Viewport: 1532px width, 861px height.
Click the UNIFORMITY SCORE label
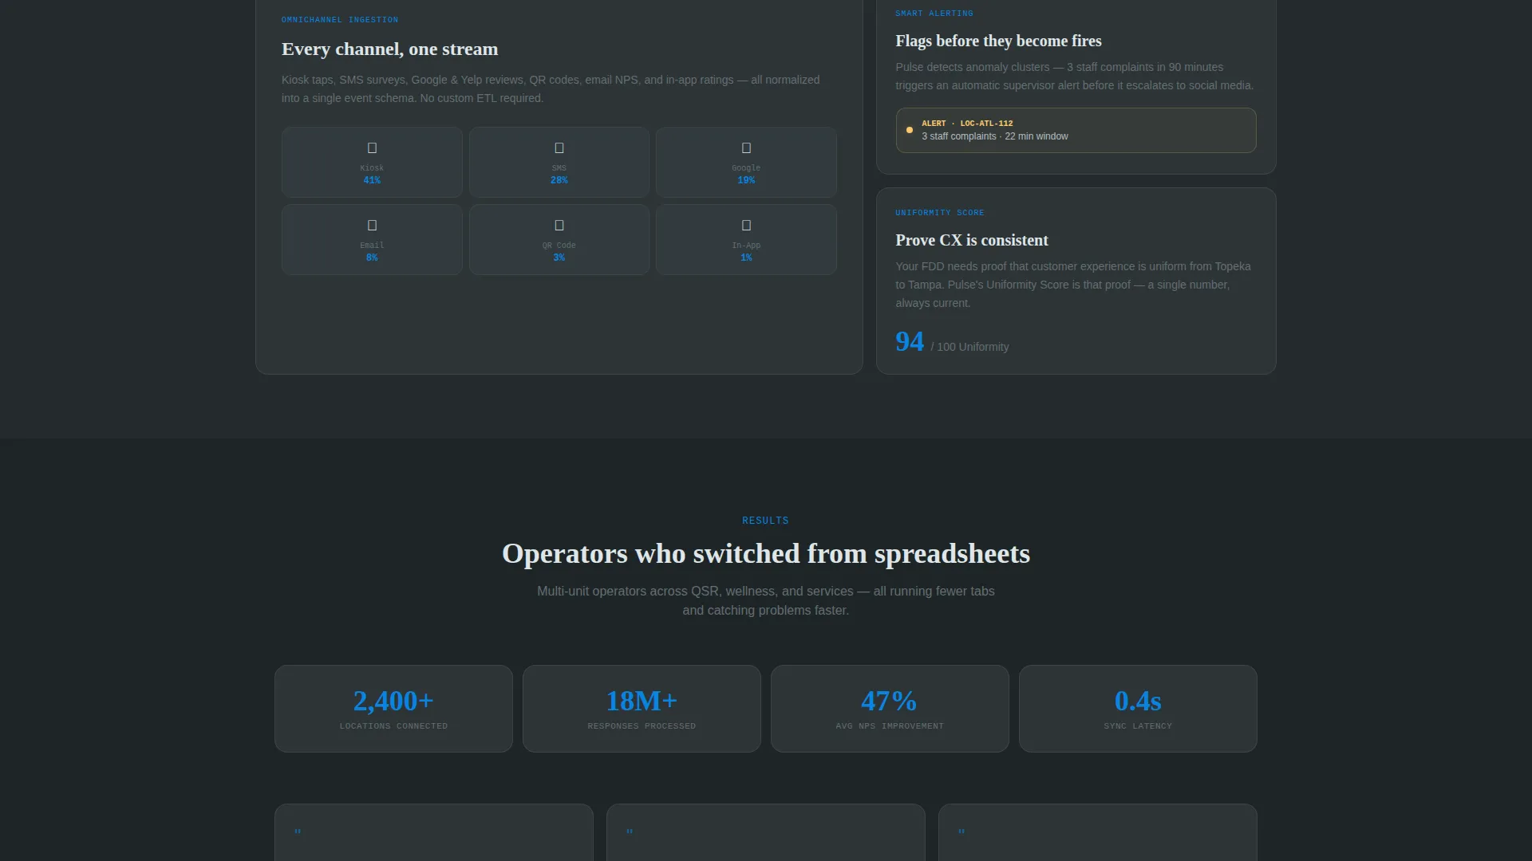coord(940,213)
